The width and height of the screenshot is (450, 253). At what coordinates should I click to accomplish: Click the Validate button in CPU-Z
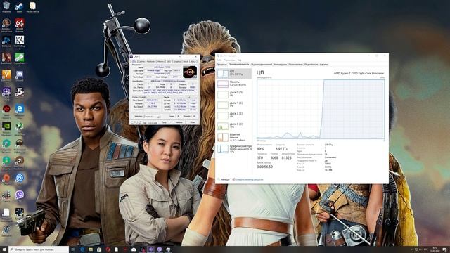coord(179,122)
